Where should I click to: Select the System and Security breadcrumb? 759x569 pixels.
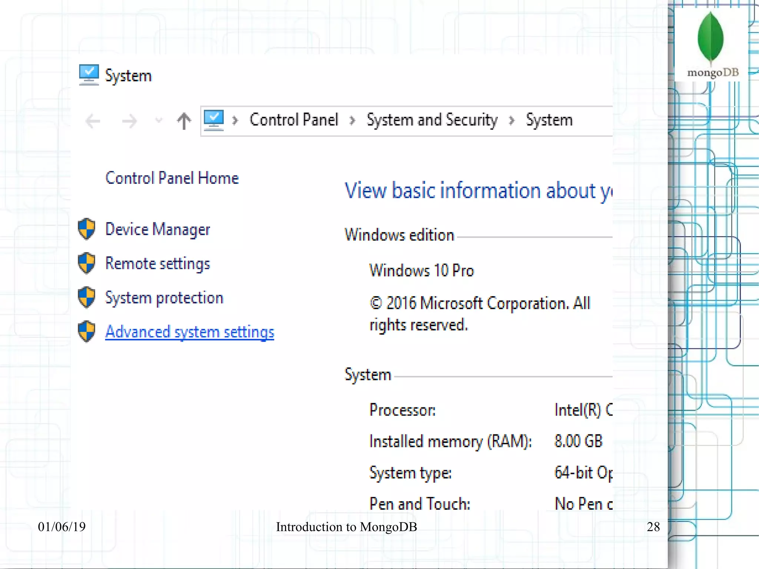tap(432, 120)
